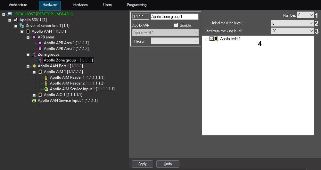Select Apollo AAN Port 1 [1.1.1.1]
The height and width of the screenshot is (170, 321).
(x=61, y=66)
